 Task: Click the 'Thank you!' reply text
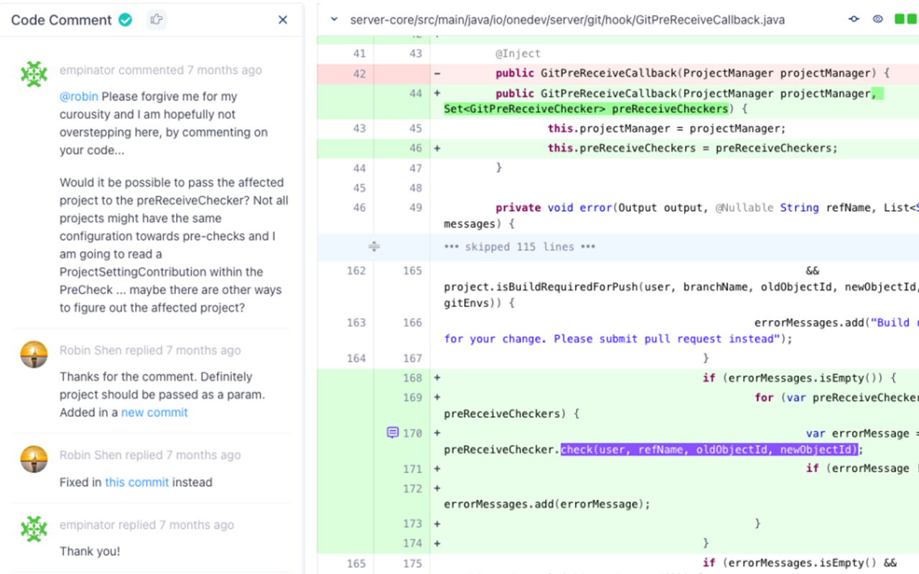click(x=90, y=551)
